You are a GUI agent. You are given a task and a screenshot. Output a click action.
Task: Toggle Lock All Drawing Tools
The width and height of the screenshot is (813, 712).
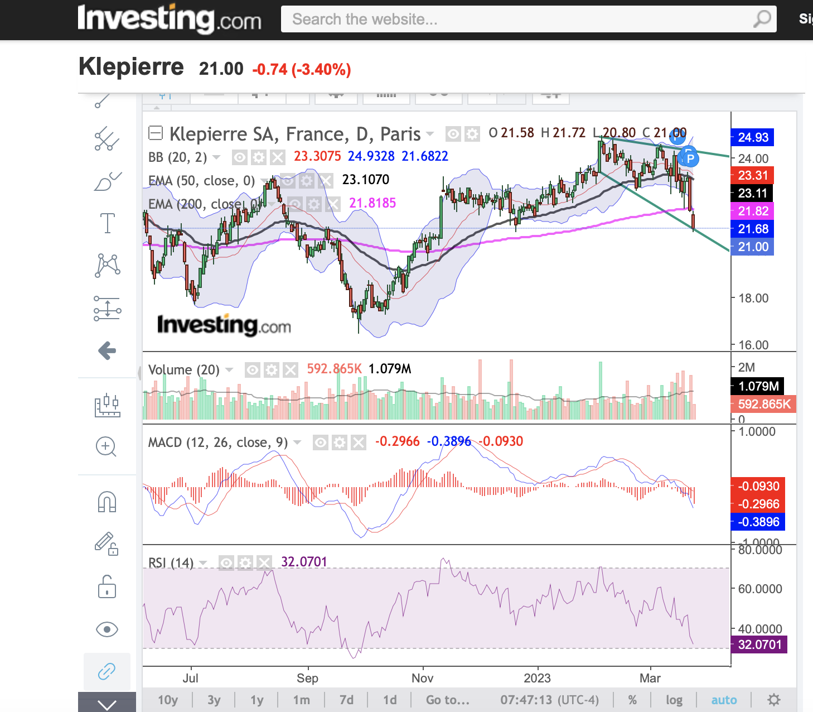click(107, 586)
